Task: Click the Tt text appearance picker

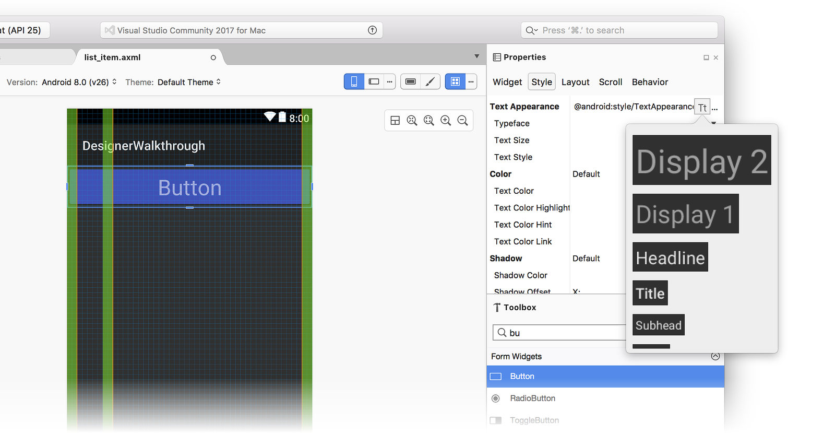Action: pyautogui.click(x=702, y=107)
